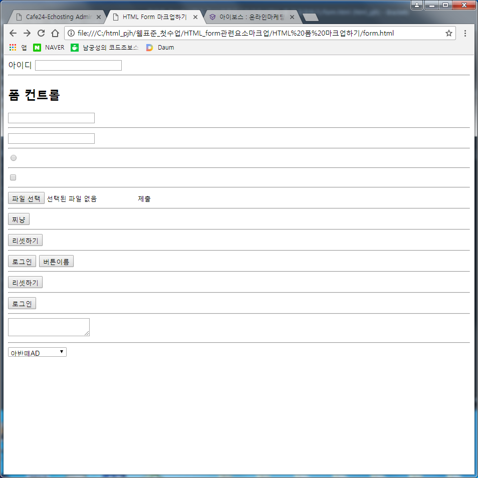The image size is (478, 478).
Task: Close the 아이보스 tab
Action: [292, 17]
